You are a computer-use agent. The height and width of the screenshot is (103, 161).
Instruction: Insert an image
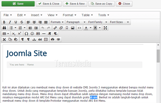pos(73,28)
